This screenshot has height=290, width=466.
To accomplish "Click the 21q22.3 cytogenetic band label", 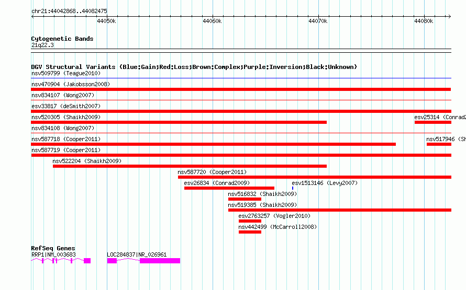I will [x=42, y=45].
